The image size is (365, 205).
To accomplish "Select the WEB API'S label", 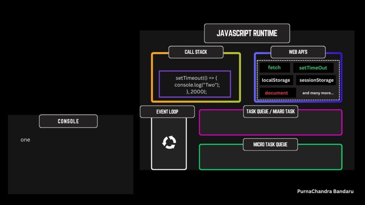I will (x=298, y=52).
